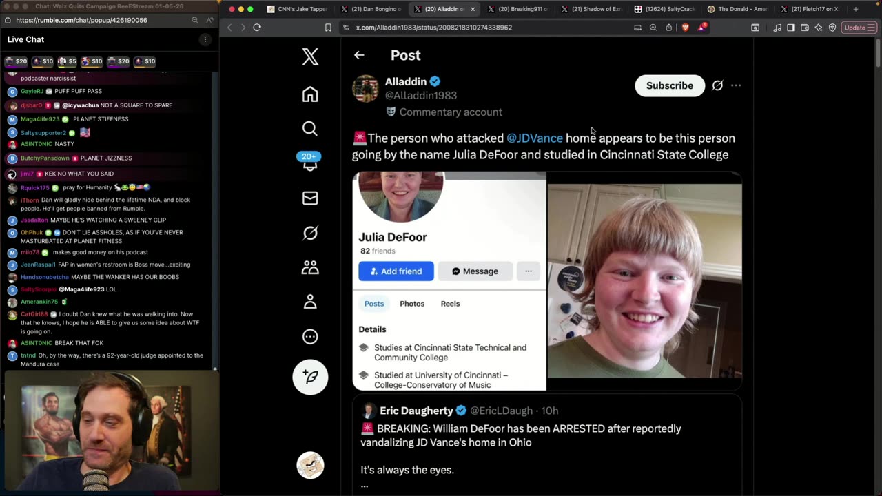This screenshot has height=496, width=882.
Task: Open a new browser tab with plus
Action: (x=856, y=9)
